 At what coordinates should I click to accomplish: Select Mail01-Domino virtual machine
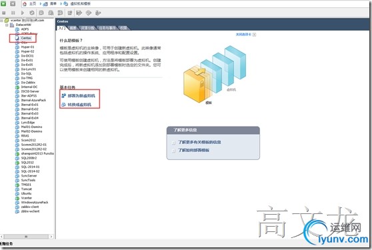31,127
